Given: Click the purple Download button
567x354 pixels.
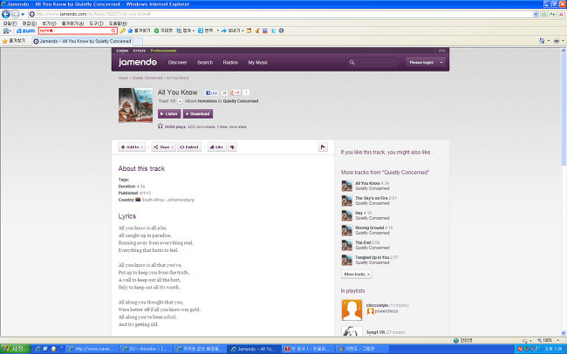Looking at the screenshot, I should pos(198,114).
